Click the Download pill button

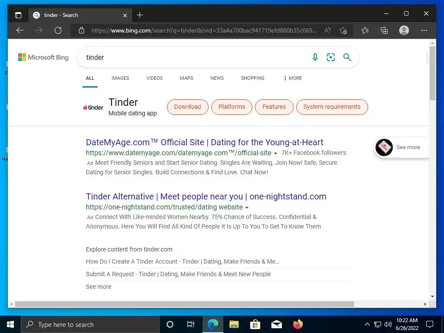point(187,107)
